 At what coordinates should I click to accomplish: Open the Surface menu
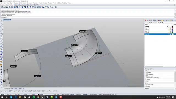16,3
